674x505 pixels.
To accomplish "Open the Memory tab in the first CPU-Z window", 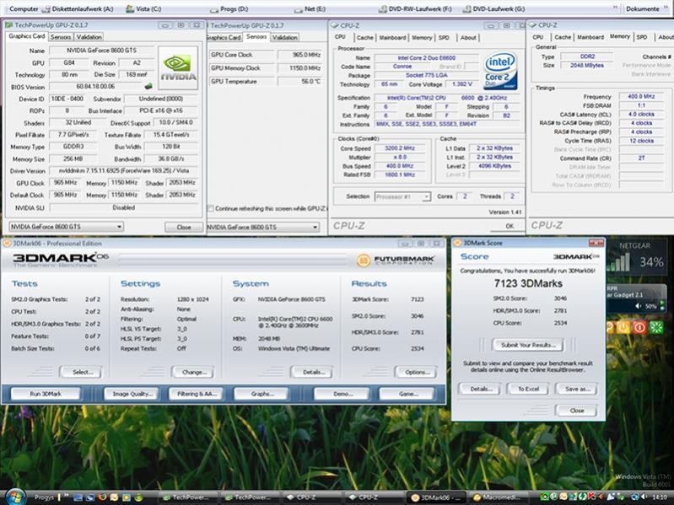I will tap(422, 37).
